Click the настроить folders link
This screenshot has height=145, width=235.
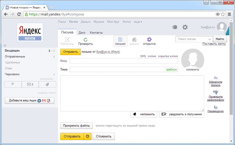pos(47,79)
